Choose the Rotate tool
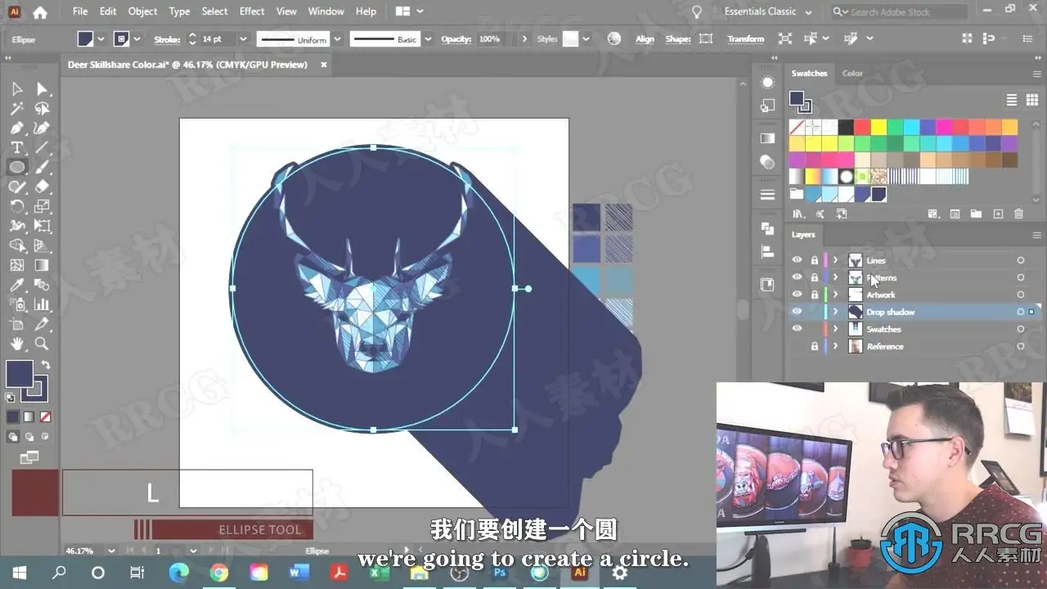Image resolution: width=1047 pixels, height=589 pixels. point(17,206)
